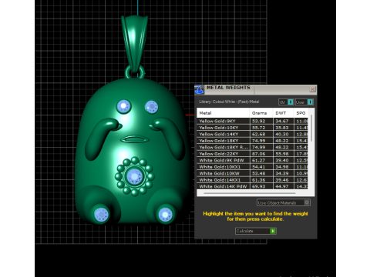Click the 55.98 DWT cell
The image size is (370, 277).
pyautogui.click(x=284, y=154)
